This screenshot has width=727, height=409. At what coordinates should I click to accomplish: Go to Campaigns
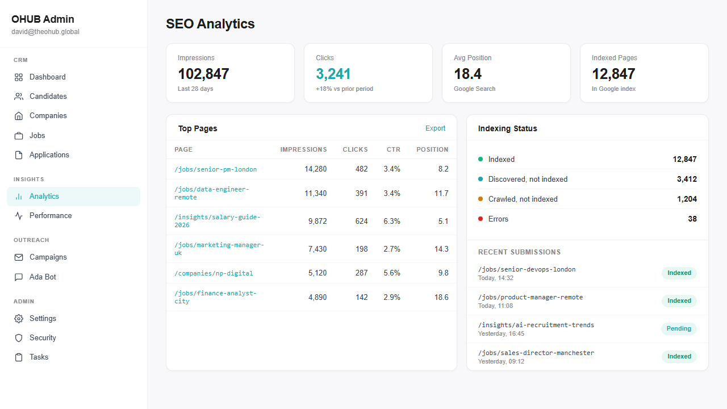tap(73, 257)
